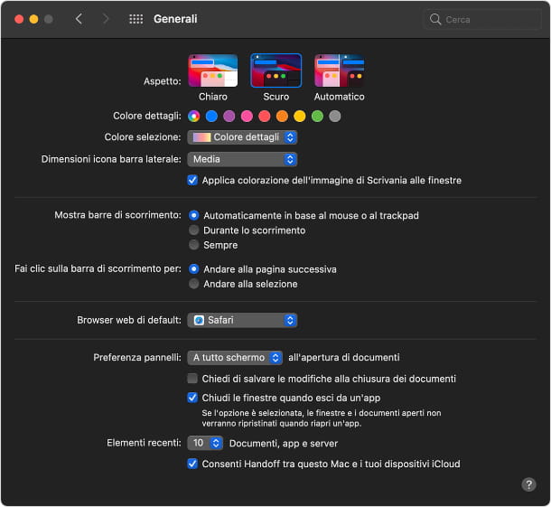The height and width of the screenshot is (507, 551).
Task: Choose the graphite accent color
Action: tap(334, 116)
